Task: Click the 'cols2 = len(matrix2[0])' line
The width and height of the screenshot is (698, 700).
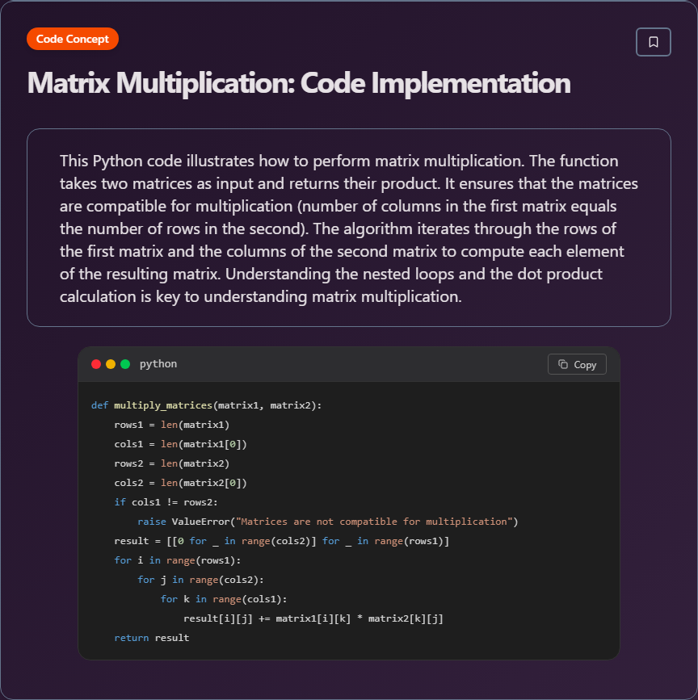Action: coord(180,483)
